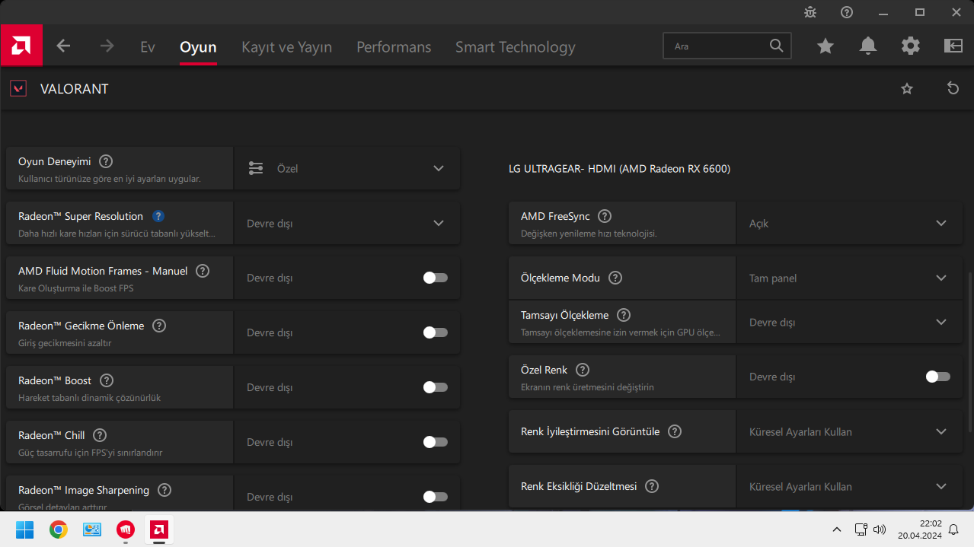Turn on Radeon Chill toggle
The height and width of the screenshot is (547, 974).
[436, 442]
